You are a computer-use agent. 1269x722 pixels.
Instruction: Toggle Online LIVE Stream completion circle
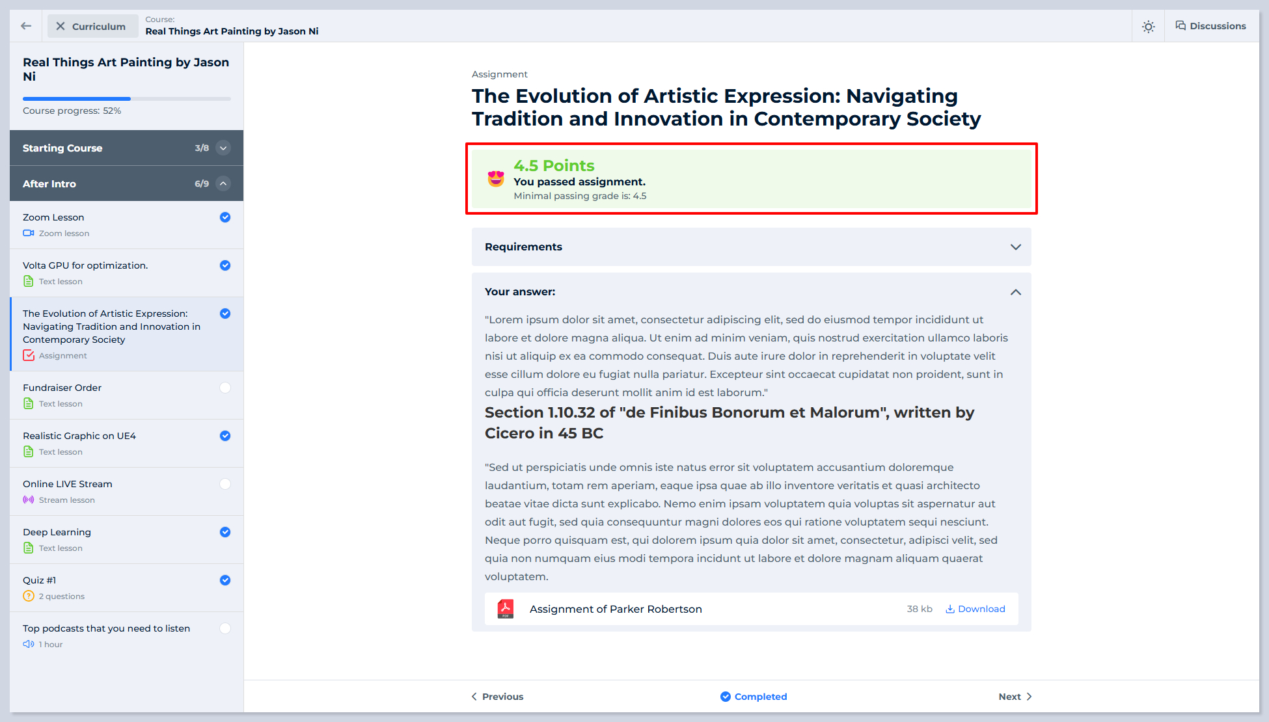225,484
